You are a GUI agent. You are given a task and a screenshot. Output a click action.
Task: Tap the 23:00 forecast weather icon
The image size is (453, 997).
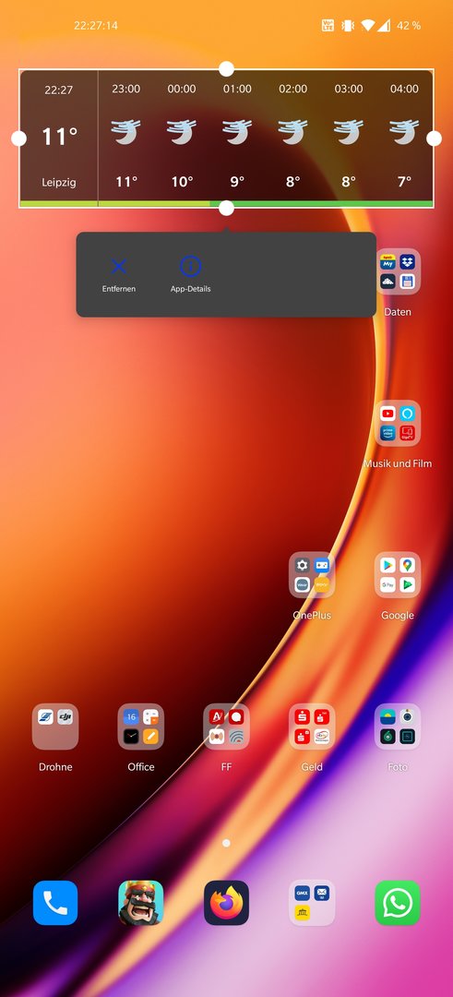[125, 132]
